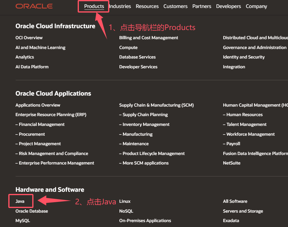Select Project Management link
The width and height of the screenshot is (288, 227).
click(38, 144)
